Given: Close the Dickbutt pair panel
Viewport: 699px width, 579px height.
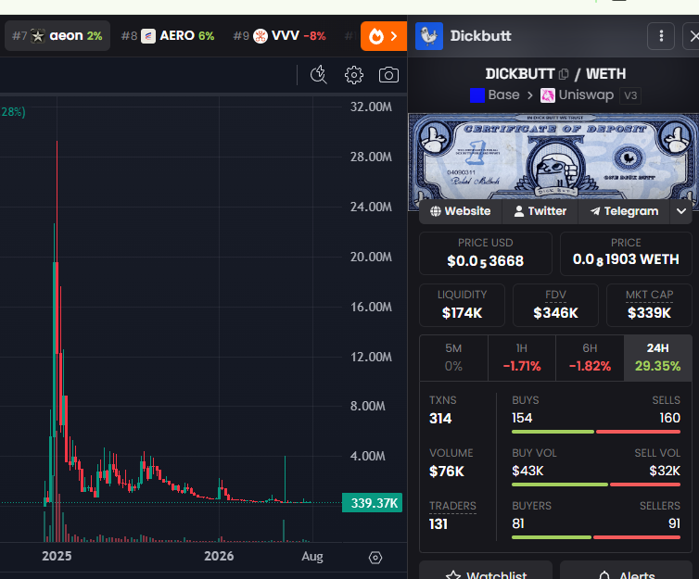Looking at the screenshot, I should [692, 36].
